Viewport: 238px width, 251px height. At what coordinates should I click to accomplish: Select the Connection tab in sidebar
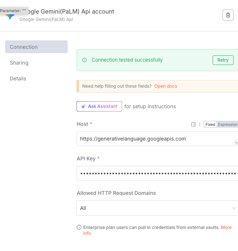coord(36,47)
